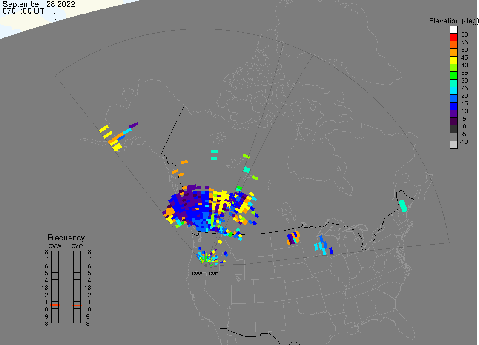Click the '60' elevation legend label

[465, 34]
